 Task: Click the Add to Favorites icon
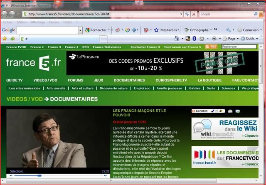12,39
